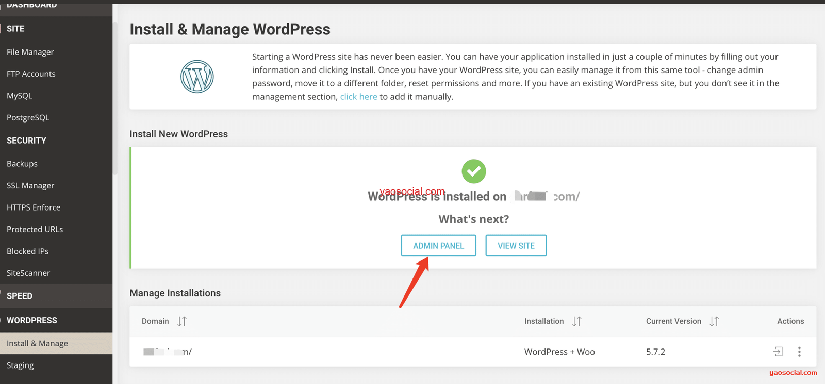Click the login arrow icon in Actions
The image size is (825, 384).
click(778, 352)
